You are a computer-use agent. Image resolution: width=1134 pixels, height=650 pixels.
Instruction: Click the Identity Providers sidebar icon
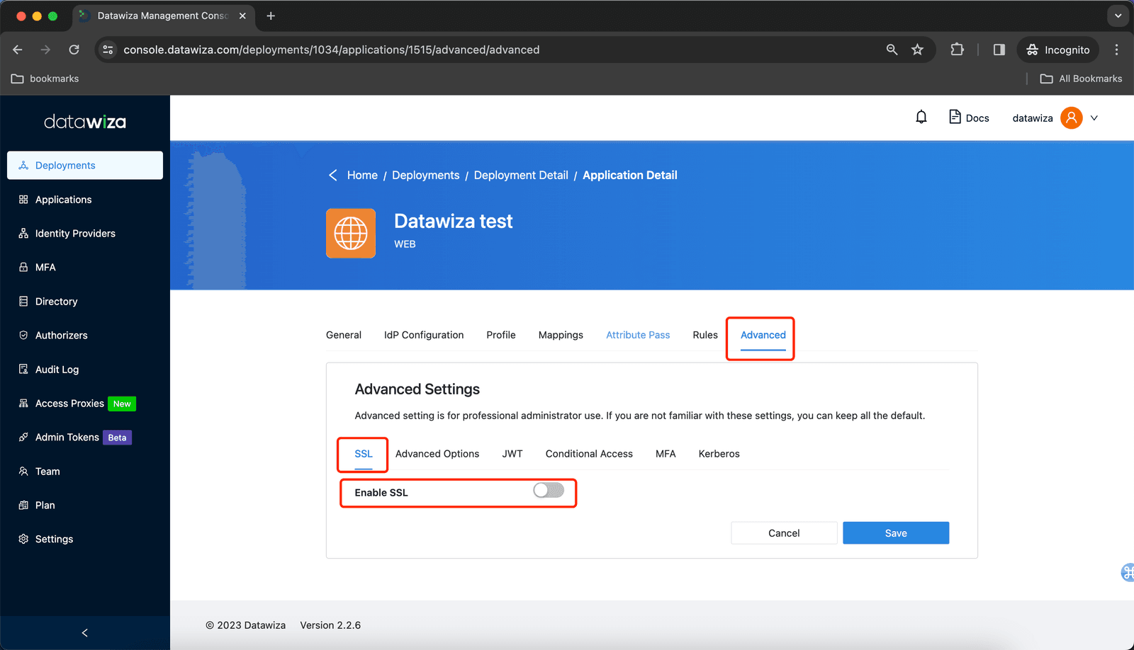pos(23,234)
